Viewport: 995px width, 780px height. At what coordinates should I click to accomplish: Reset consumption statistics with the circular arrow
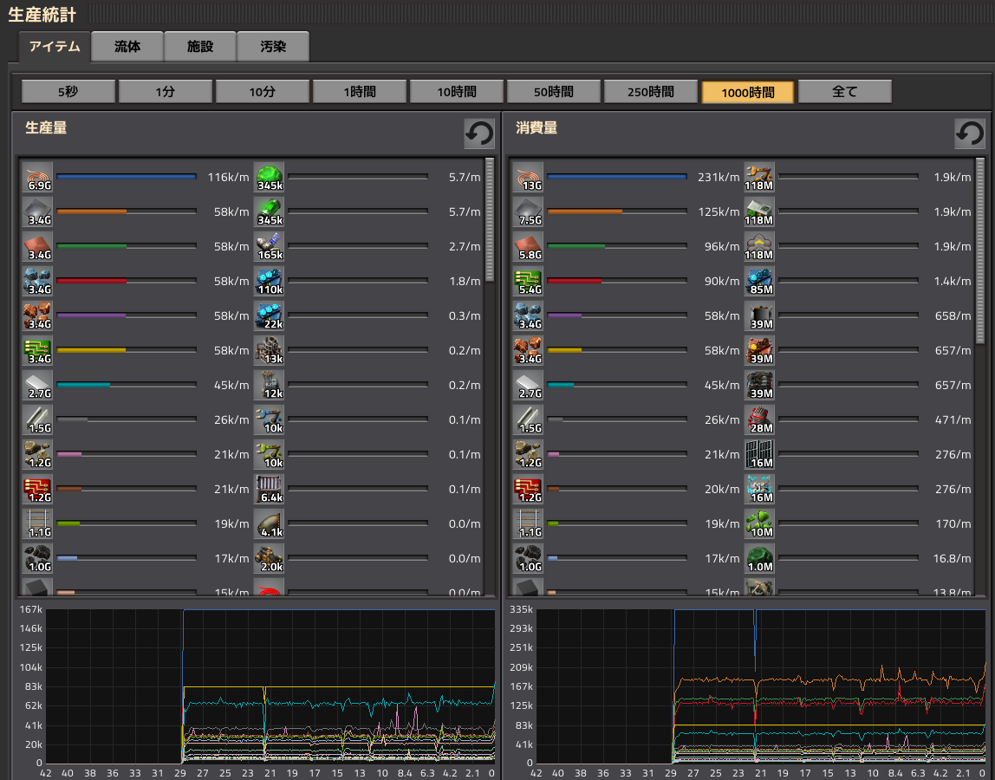point(970,133)
